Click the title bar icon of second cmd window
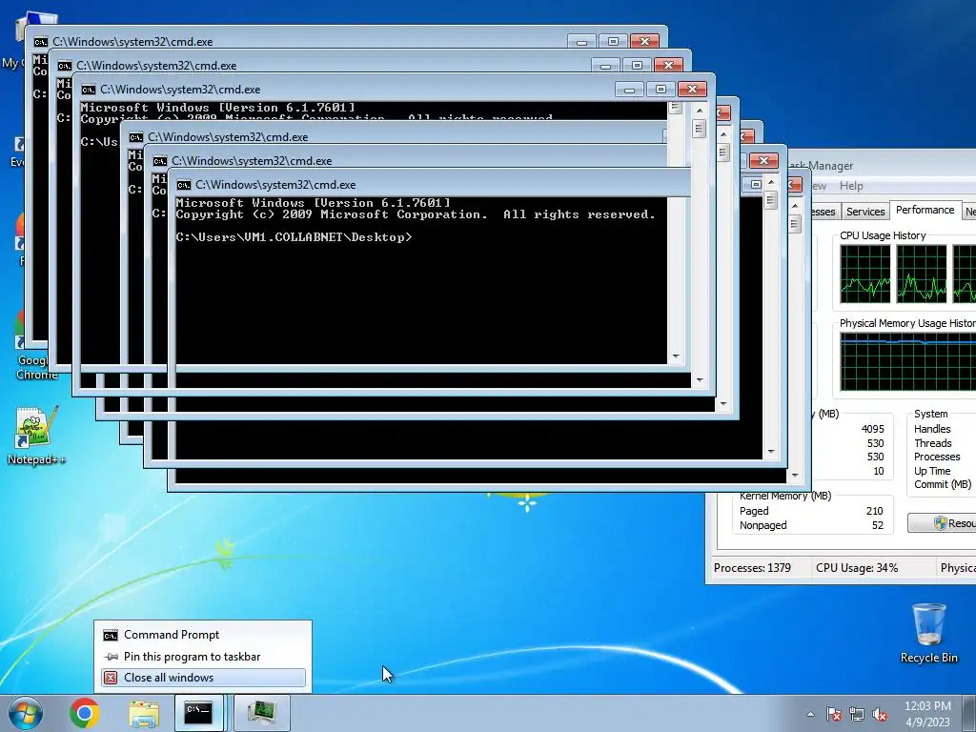This screenshot has height=732, width=976. point(64,66)
